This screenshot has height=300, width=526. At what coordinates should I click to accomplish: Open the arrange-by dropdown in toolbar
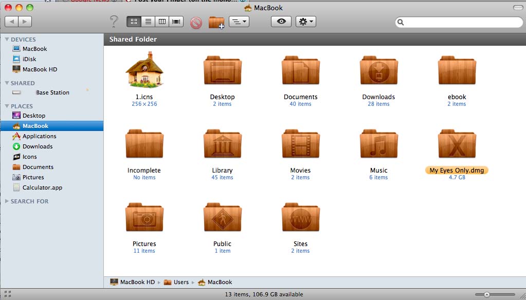[239, 22]
